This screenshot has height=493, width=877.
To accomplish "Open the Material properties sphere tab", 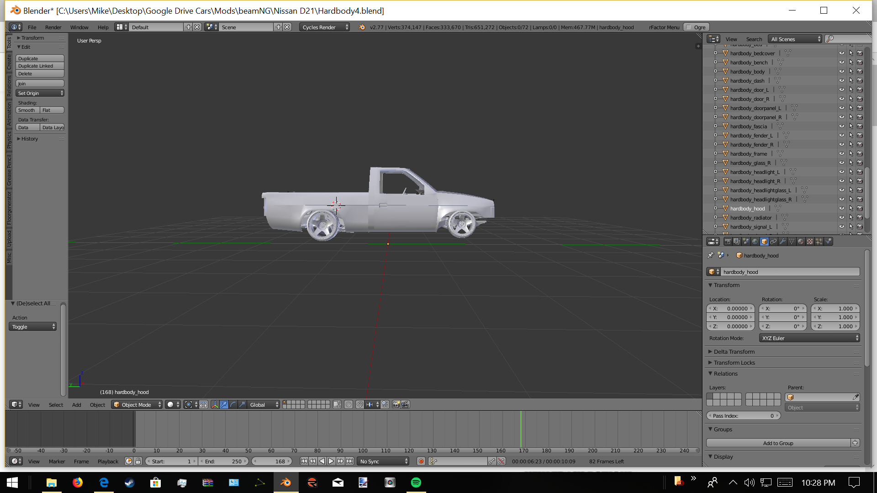I will (x=801, y=241).
